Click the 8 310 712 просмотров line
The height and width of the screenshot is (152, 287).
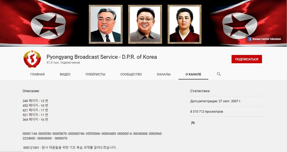[x=206, y=112]
